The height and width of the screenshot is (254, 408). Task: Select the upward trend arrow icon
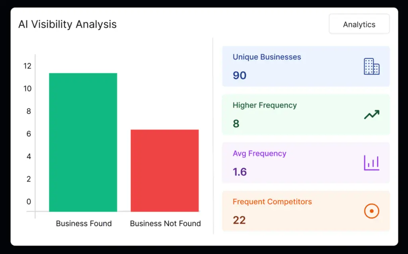click(371, 114)
